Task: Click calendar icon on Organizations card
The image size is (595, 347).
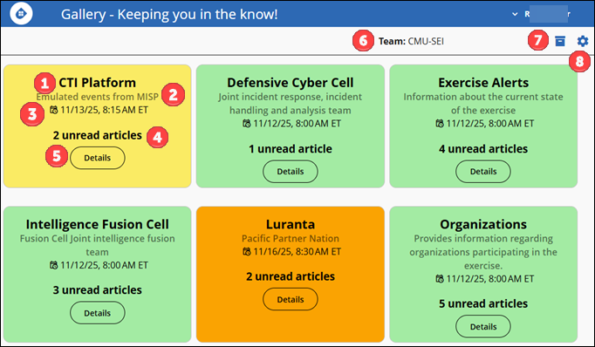Action: 440,279
